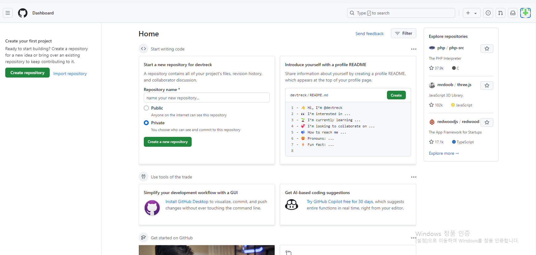Screen dimensions: 536x255
Task: Click the README preview code area
Action: coord(348,129)
